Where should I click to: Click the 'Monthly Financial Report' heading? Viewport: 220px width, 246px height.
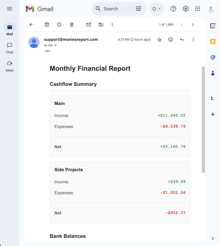click(x=90, y=68)
